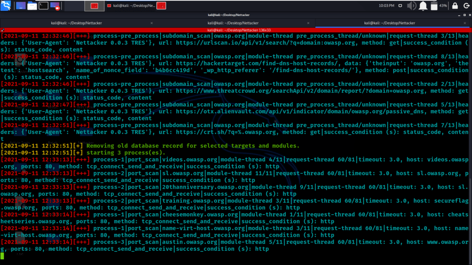Select the red workspace switcher thumbnail
The image size is (472, 265).
(x=94, y=6)
